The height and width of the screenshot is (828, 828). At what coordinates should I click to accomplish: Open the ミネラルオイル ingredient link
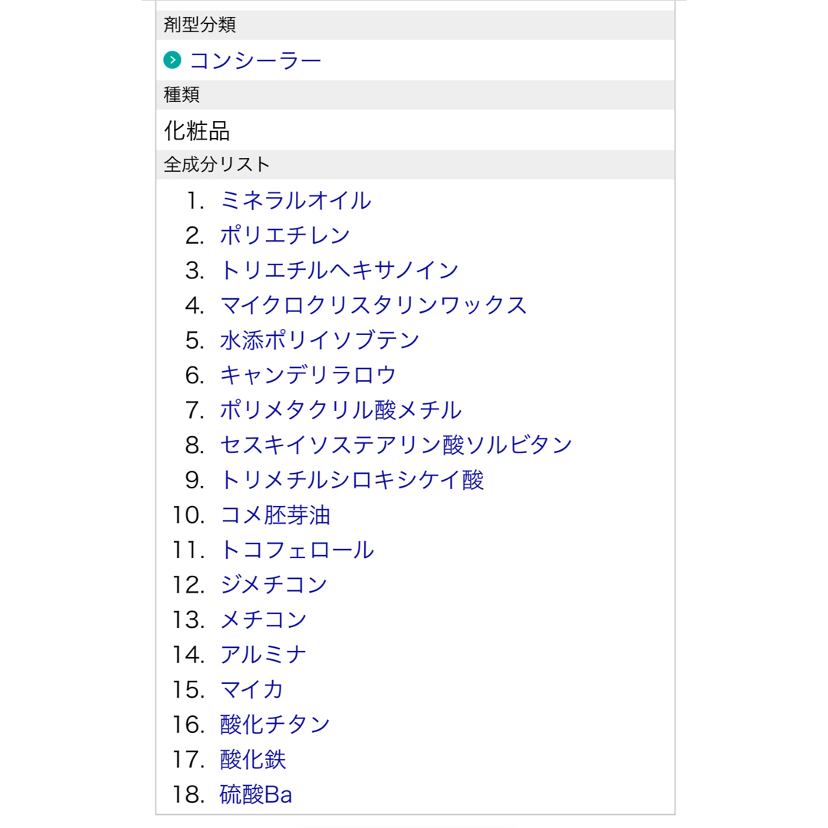(296, 201)
